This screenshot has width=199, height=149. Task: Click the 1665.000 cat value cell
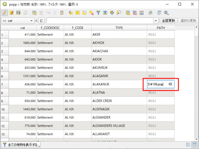point(23,43)
